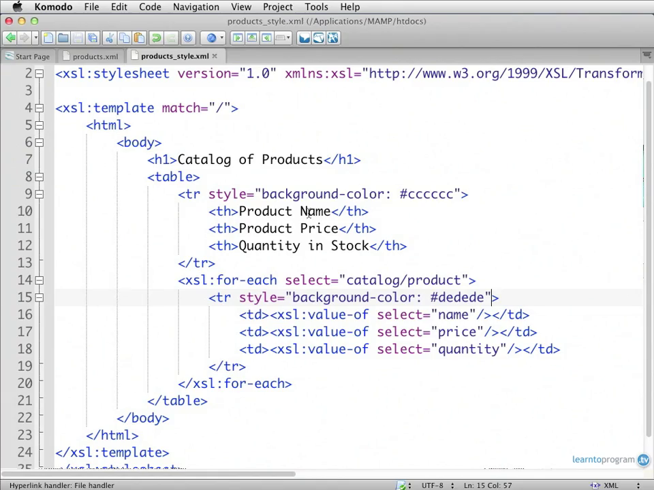Collapse the table fold on line 8
The image size is (654, 490).
point(40,177)
